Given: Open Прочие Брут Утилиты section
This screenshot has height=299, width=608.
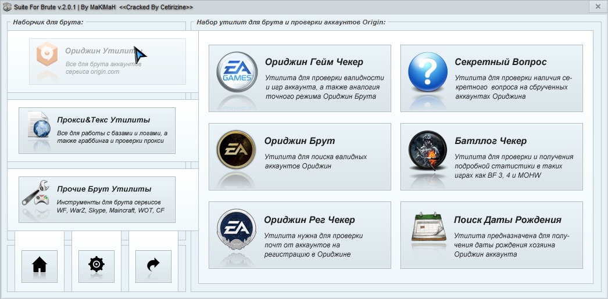Looking at the screenshot, I should [97, 200].
